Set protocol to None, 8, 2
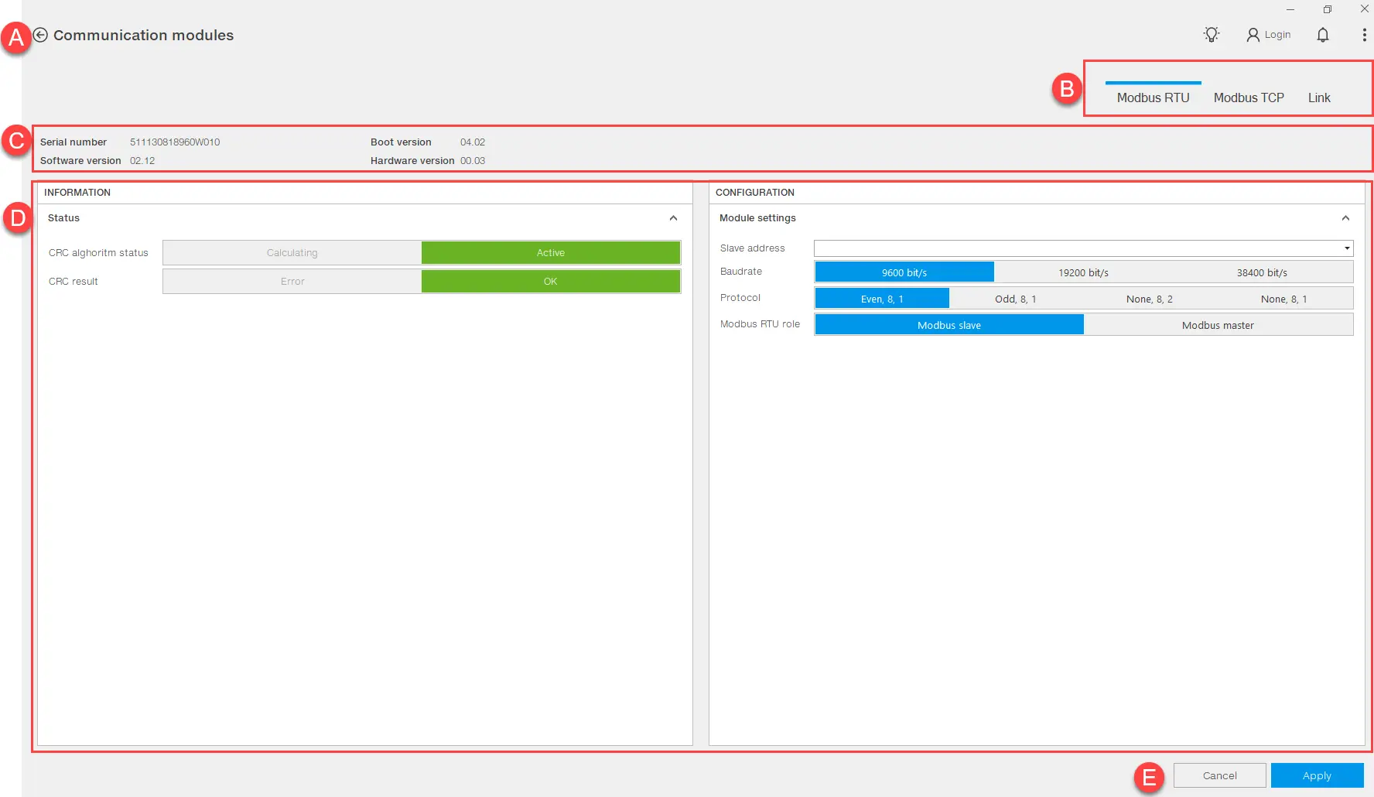Viewport: 1374px width, 797px height. pos(1149,299)
